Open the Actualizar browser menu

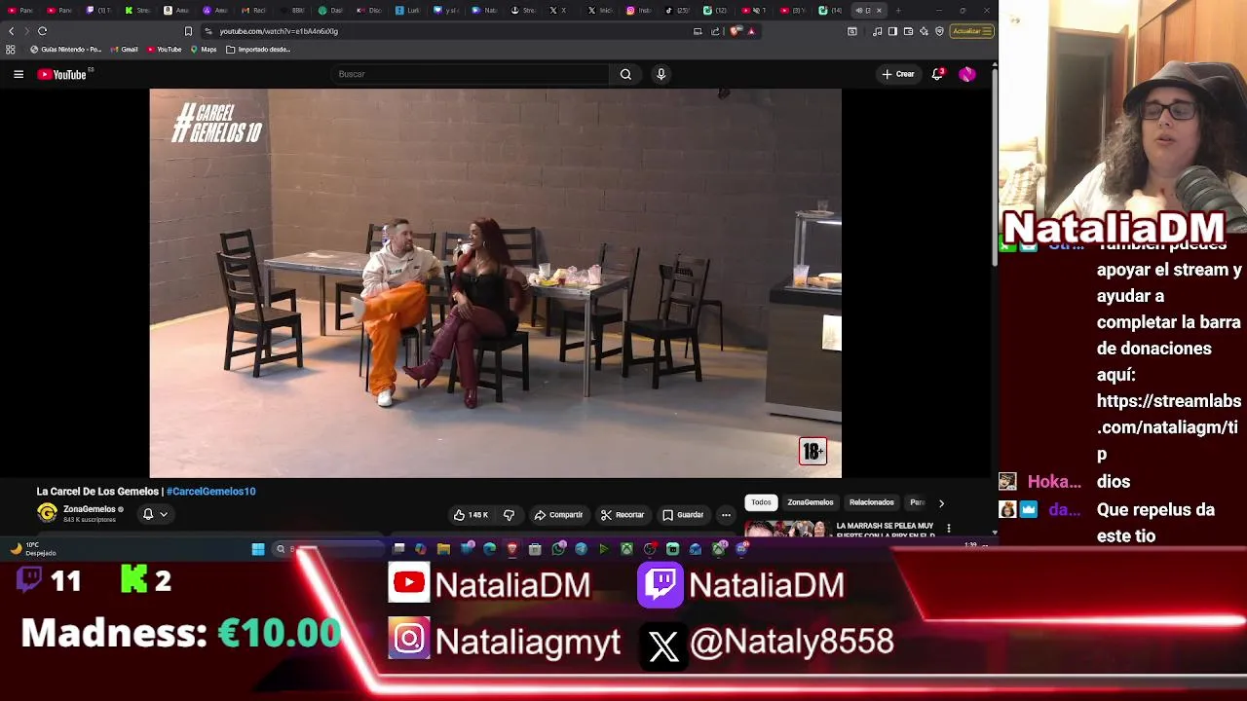coord(972,31)
